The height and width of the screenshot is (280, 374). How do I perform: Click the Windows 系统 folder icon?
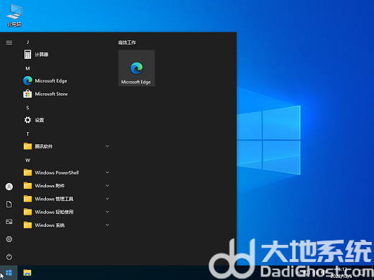coord(27,225)
